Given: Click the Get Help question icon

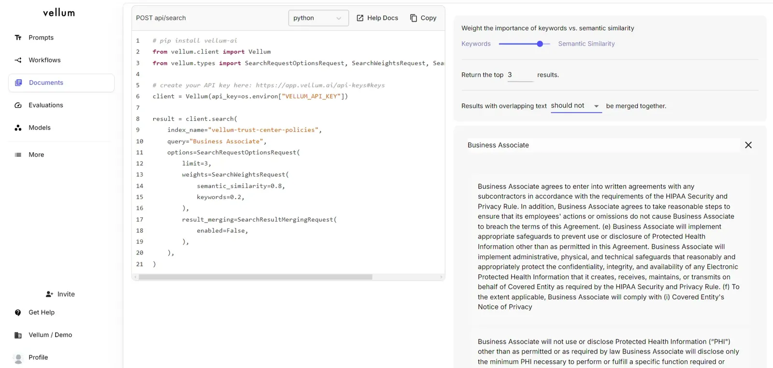Looking at the screenshot, I should (x=18, y=312).
